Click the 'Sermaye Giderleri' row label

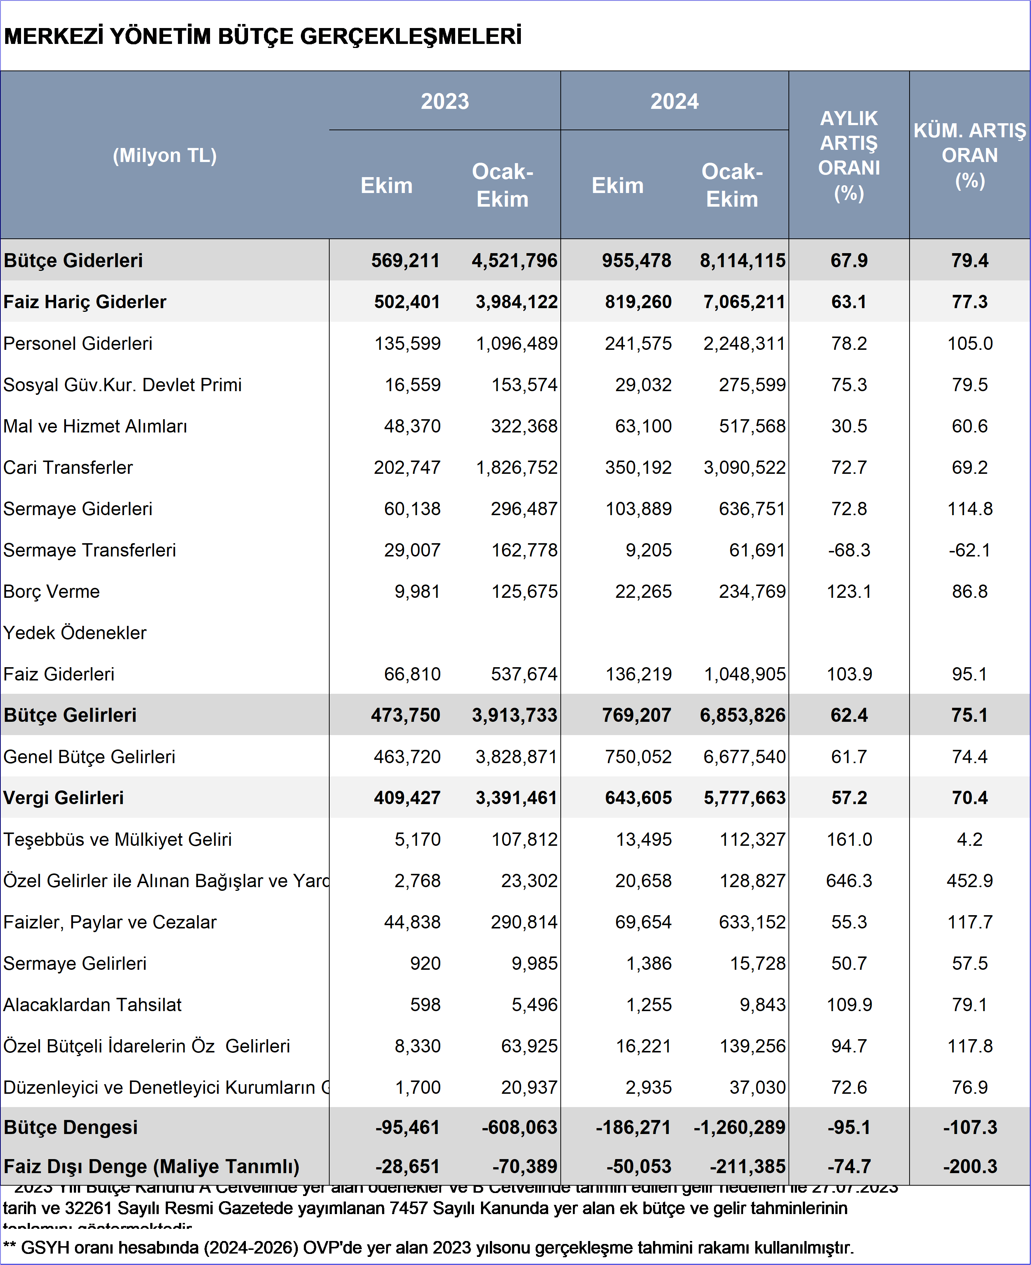78,509
